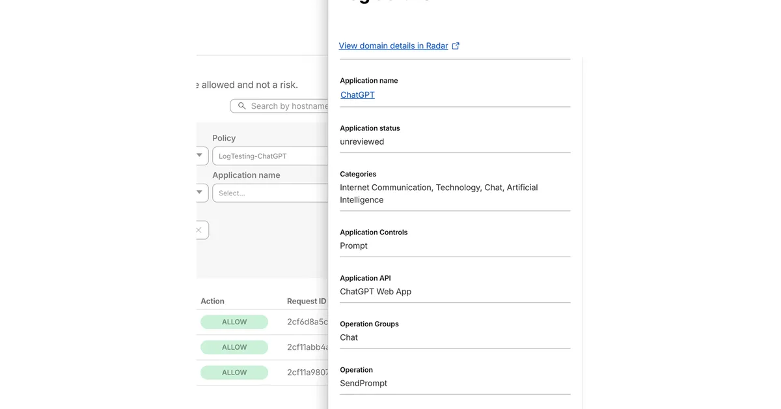Image resolution: width=781 pixels, height=409 pixels.
Task: Click the ALLOW badge beside request 2cf11a9807
Action: [234, 372]
